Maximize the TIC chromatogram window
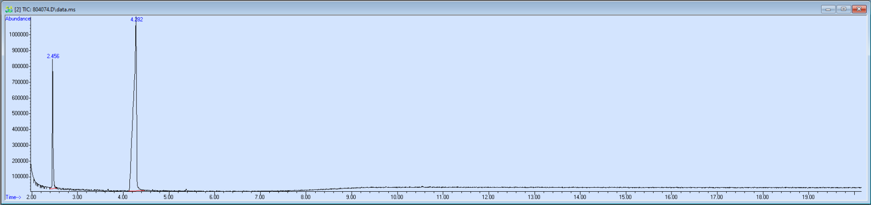 click(x=843, y=9)
